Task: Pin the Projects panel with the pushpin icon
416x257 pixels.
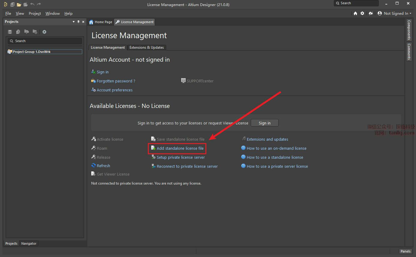Action: (79, 22)
